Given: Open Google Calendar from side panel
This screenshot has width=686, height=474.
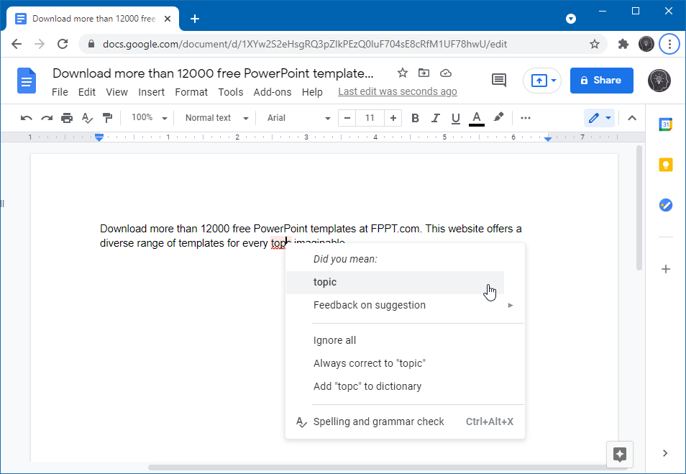Looking at the screenshot, I should (x=666, y=124).
